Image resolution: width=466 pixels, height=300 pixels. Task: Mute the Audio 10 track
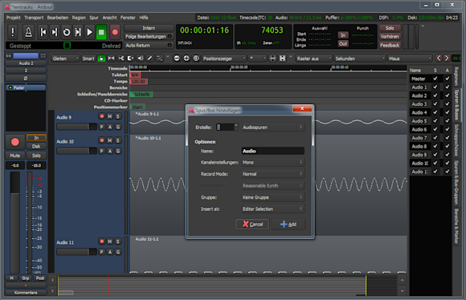(110, 140)
